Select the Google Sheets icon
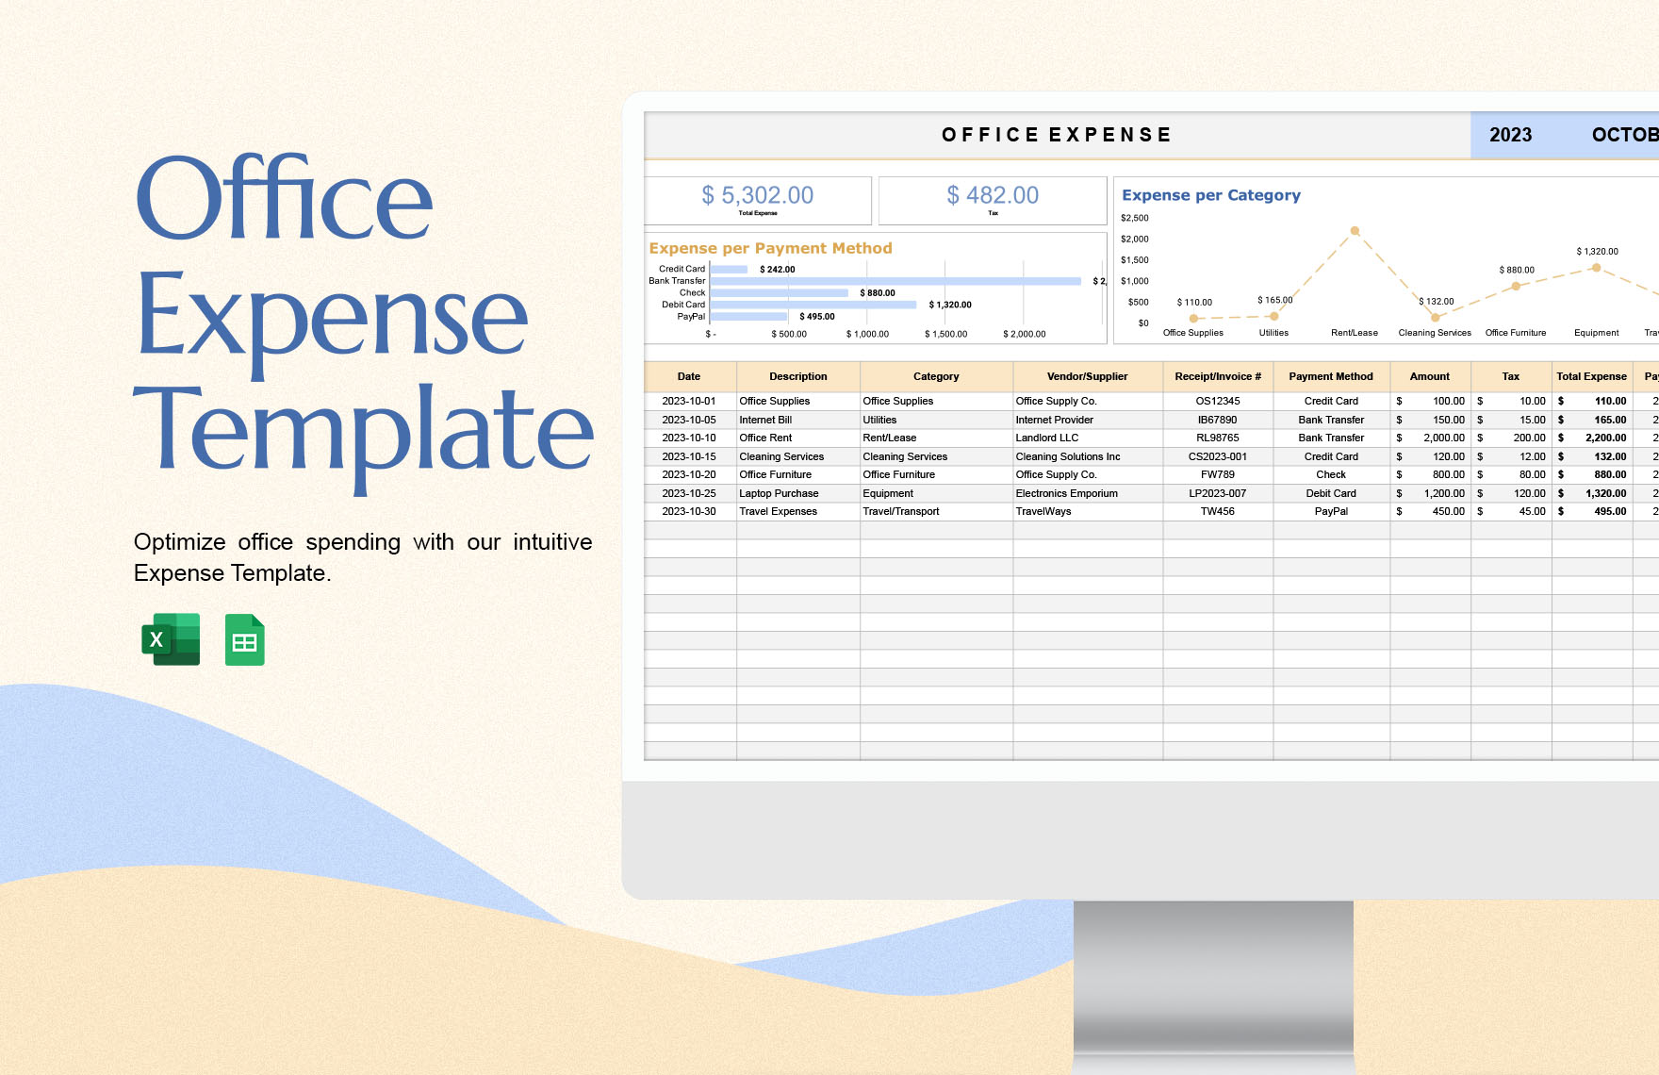The image size is (1659, 1075). click(244, 640)
